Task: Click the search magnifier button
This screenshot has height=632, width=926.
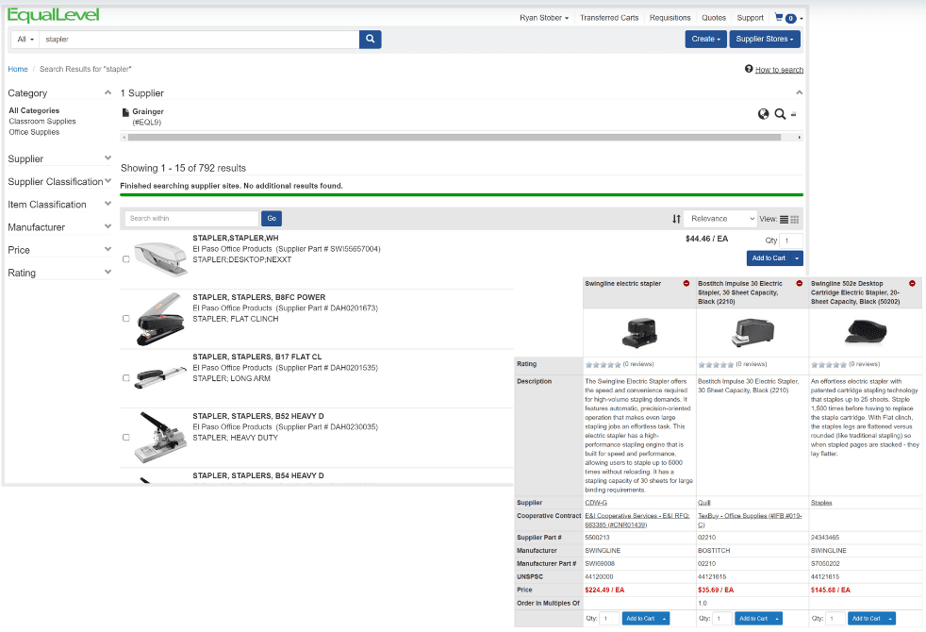Action: (371, 39)
